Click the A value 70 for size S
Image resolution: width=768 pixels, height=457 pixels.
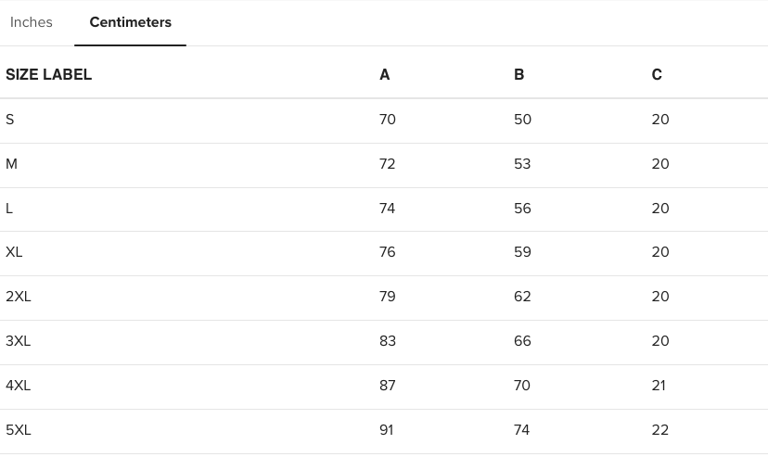(388, 120)
